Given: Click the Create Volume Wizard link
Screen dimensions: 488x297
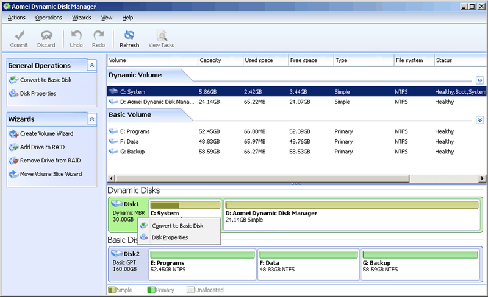Looking at the screenshot, I should pyautogui.click(x=47, y=133).
